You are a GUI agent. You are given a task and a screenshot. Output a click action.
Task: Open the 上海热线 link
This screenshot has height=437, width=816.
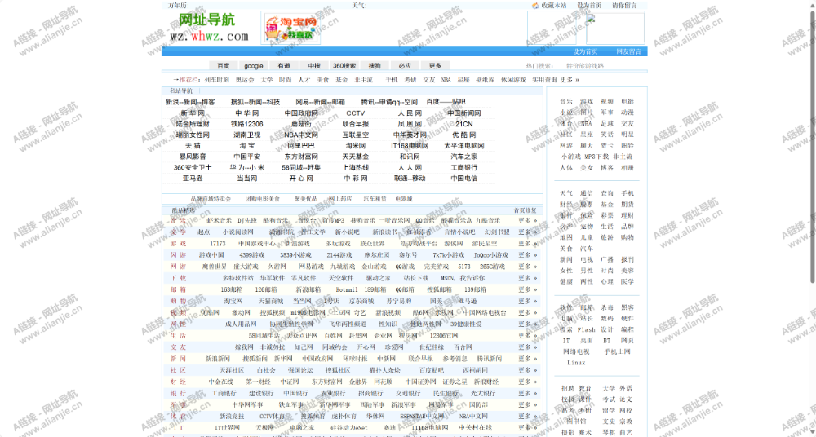[x=356, y=167]
